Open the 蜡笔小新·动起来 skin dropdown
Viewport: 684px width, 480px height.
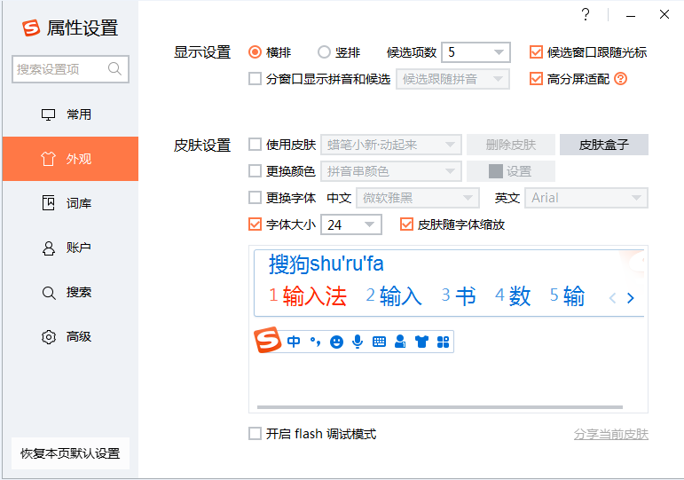391,145
